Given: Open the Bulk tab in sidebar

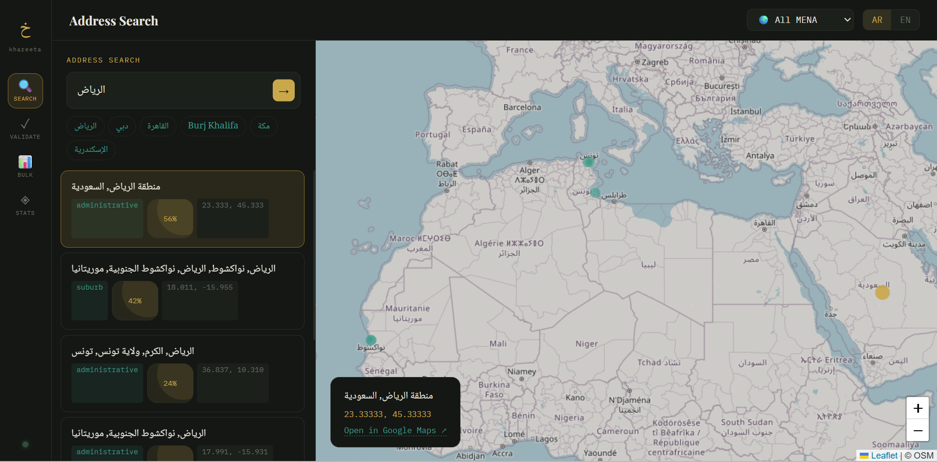Looking at the screenshot, I should 25,167.
